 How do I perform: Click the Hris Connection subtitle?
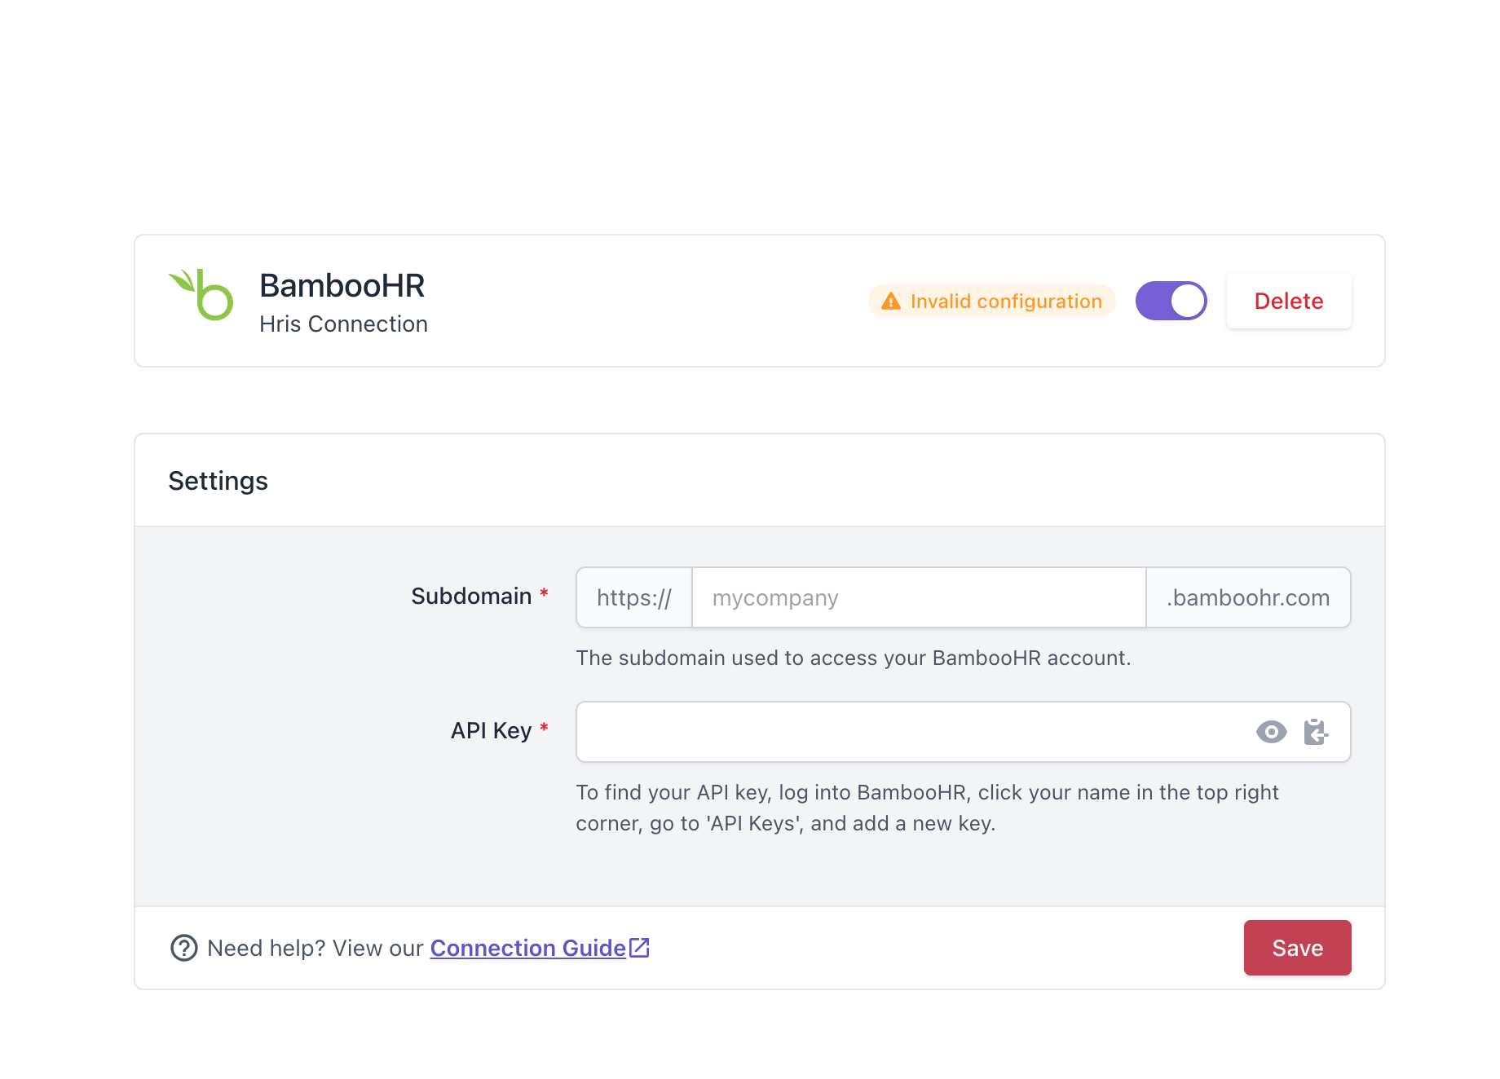click(x=343, y=324)
